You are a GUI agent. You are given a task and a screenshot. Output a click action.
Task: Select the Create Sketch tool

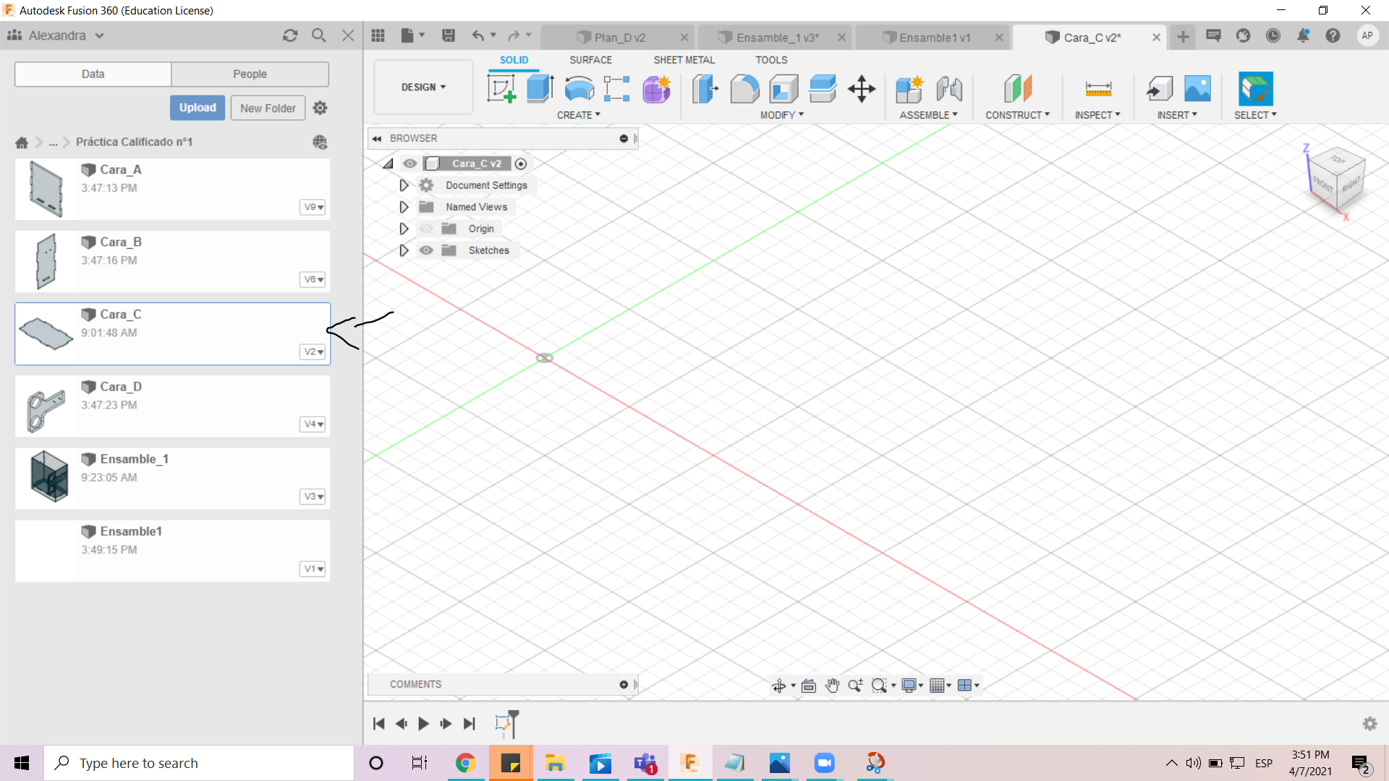(501, 89)
